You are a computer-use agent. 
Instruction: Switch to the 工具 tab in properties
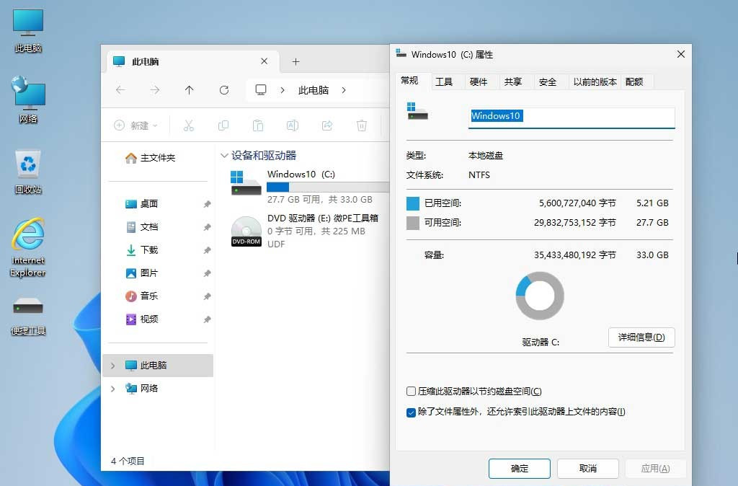coord(446,81)
